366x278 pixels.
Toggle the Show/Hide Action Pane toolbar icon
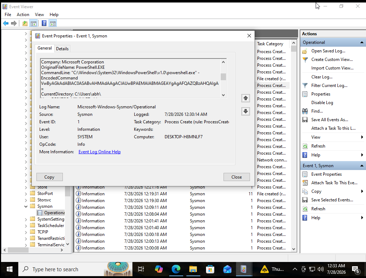point(53,23)
